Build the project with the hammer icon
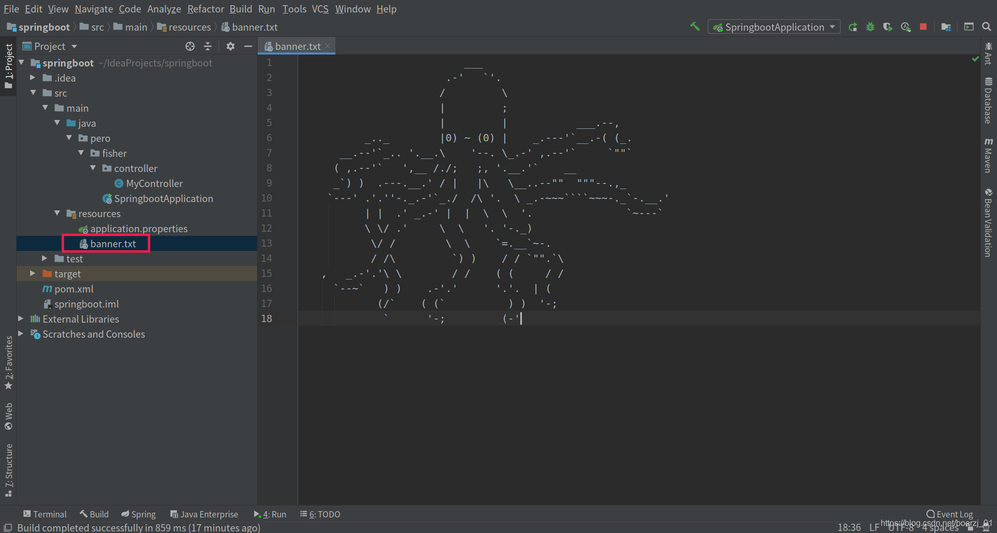997x533 pixels. pyautogui.click(x=695, y=26)
